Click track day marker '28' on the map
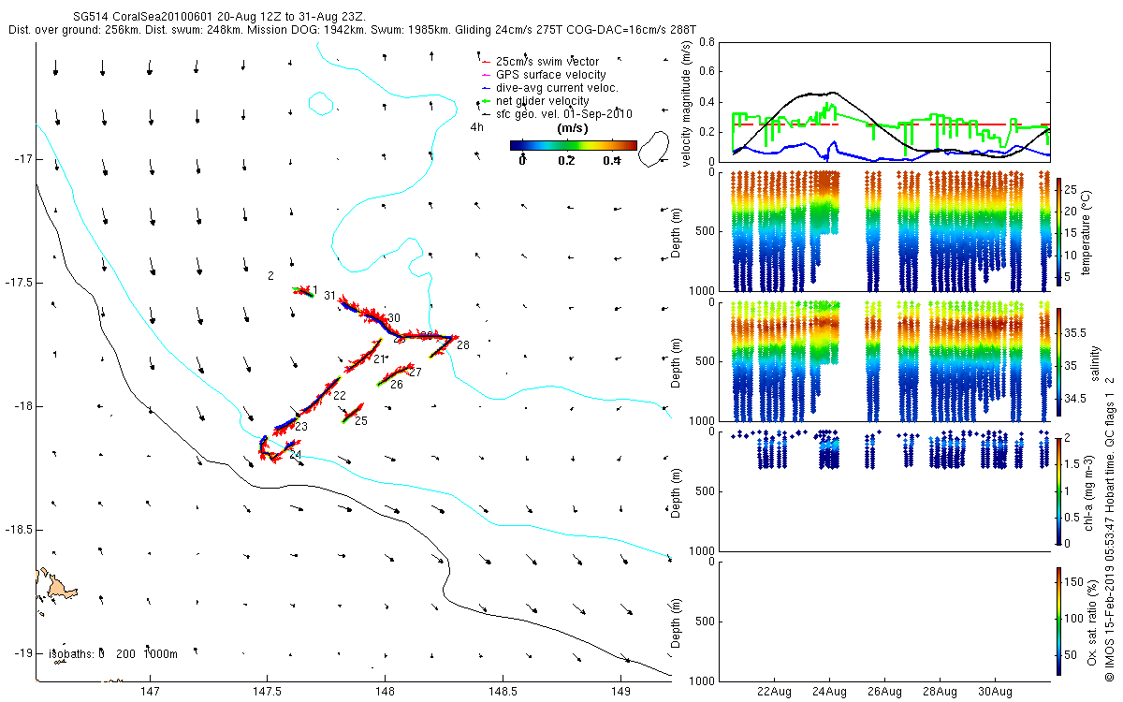This screenshot has height=702, width=1123. [x=463, y=346]
